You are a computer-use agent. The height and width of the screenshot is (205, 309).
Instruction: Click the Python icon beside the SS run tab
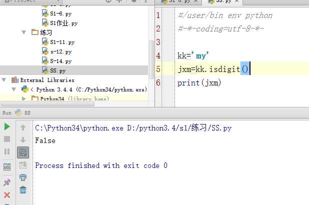pos(18,112)
